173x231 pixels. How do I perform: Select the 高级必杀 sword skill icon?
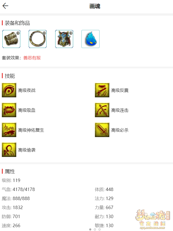102,130
